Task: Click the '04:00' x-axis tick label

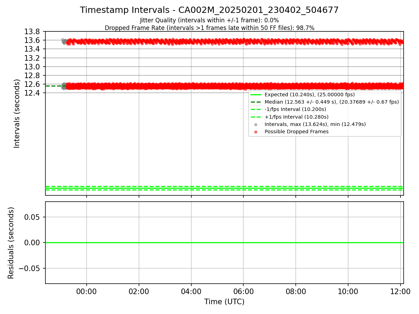Action: click(191, 292)
